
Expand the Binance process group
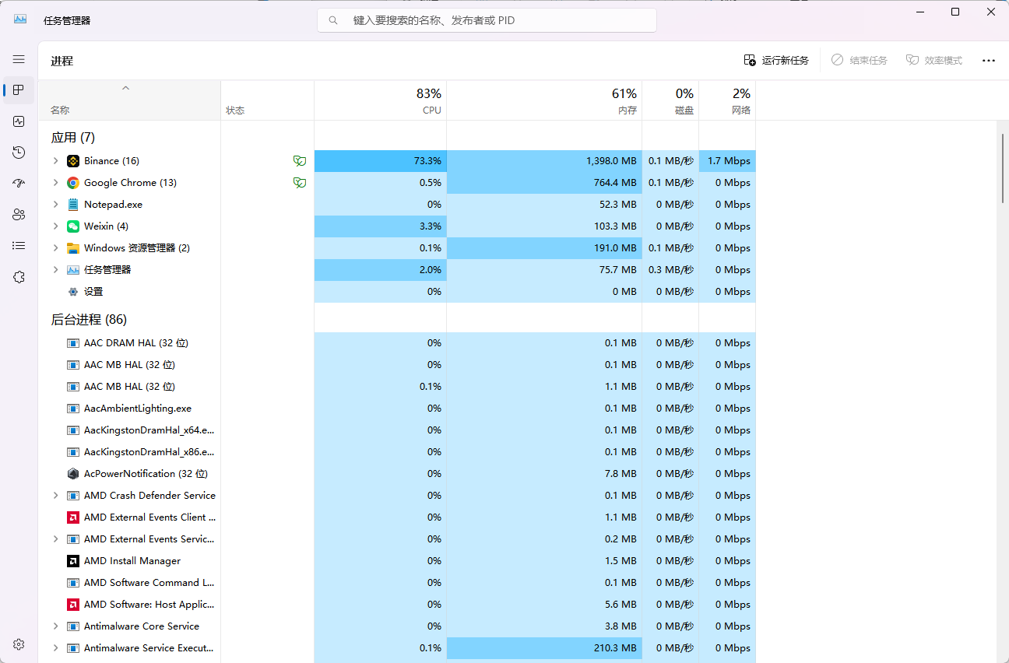point(55,161)
